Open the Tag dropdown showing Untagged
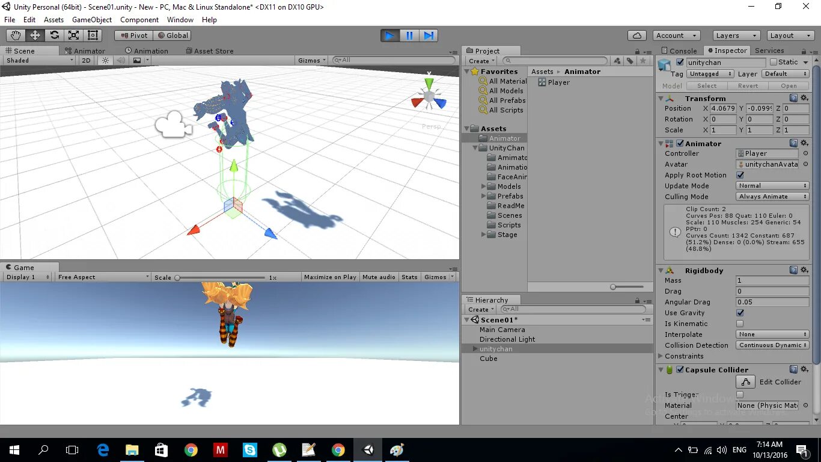The height and width of the screenshot is (462, 821). tap(711, 74)
